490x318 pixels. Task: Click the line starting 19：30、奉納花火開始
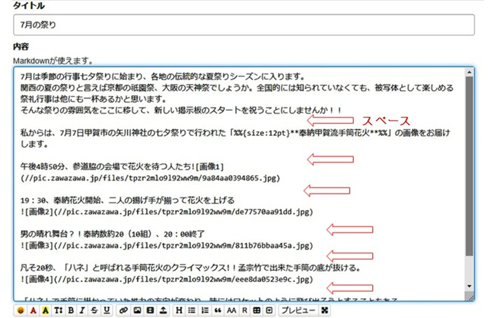pyautogui.click(x=127, y=200)
